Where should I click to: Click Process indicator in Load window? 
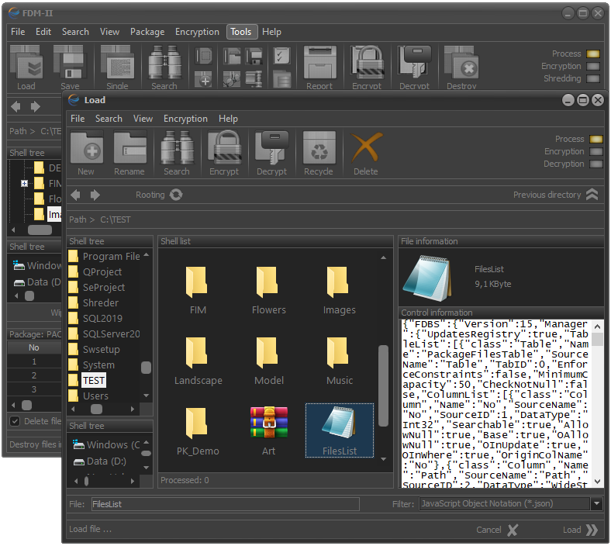[595, 139]
